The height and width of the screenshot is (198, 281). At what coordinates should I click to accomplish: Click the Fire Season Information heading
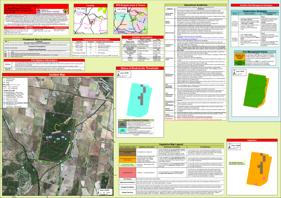tap(44, 60)
